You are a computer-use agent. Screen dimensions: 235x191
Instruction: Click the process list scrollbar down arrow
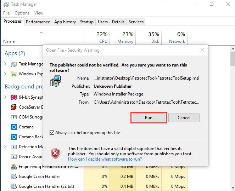point(233,188)
